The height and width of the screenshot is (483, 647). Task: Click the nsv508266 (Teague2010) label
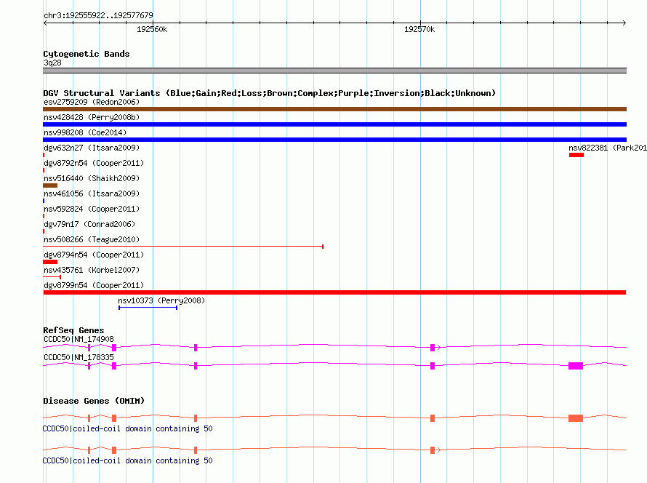(92, 239)
